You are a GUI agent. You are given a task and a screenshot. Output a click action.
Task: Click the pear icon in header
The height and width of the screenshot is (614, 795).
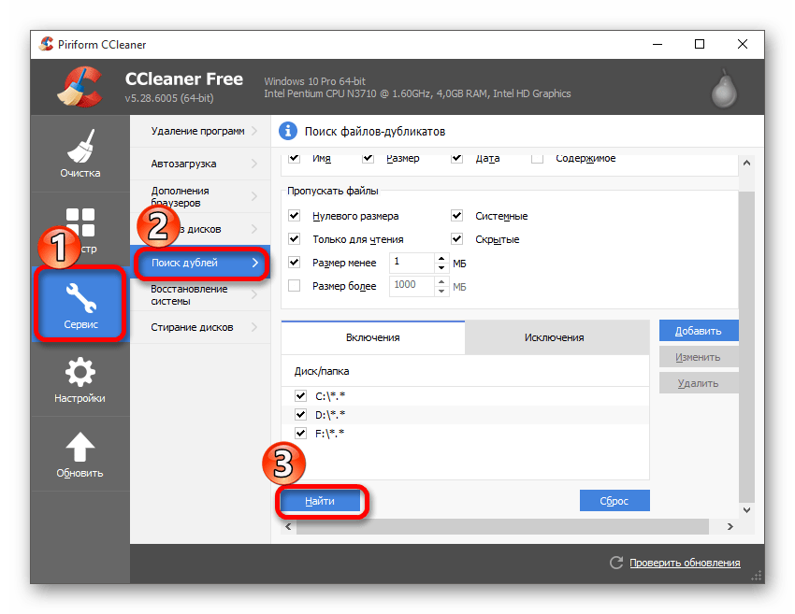click(x=721, y=87)
